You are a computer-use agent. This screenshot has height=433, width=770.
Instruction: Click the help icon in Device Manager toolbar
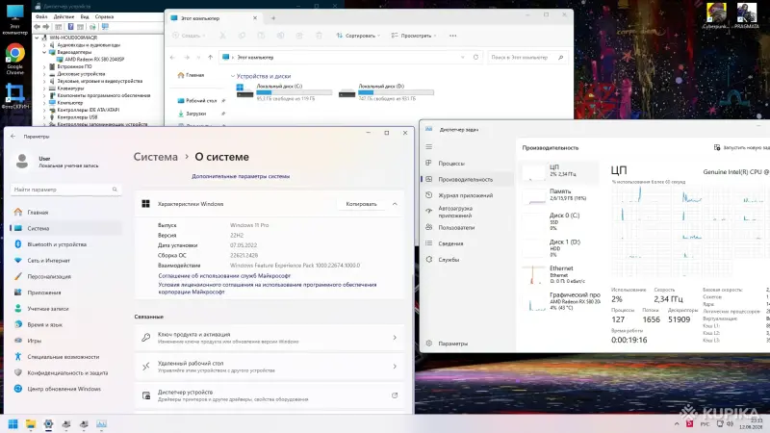(70, 27)
